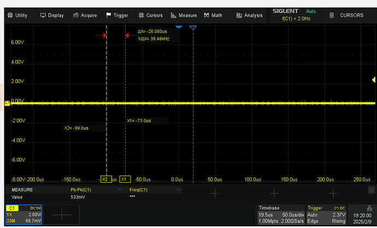Click the blue trigger position marker
Screen dimensions: 377x228
(x=179, y=27)
